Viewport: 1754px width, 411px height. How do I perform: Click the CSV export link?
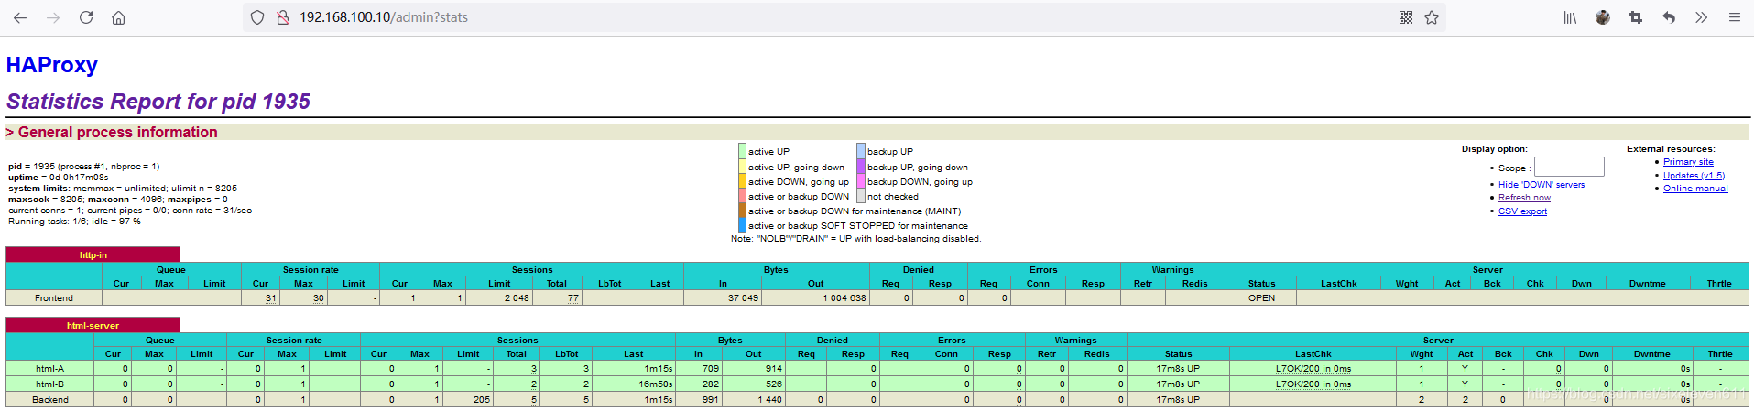click(1522, 211)
